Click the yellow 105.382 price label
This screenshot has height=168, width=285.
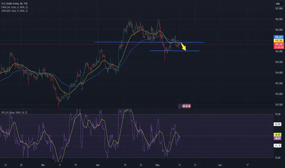pos(279,41)
